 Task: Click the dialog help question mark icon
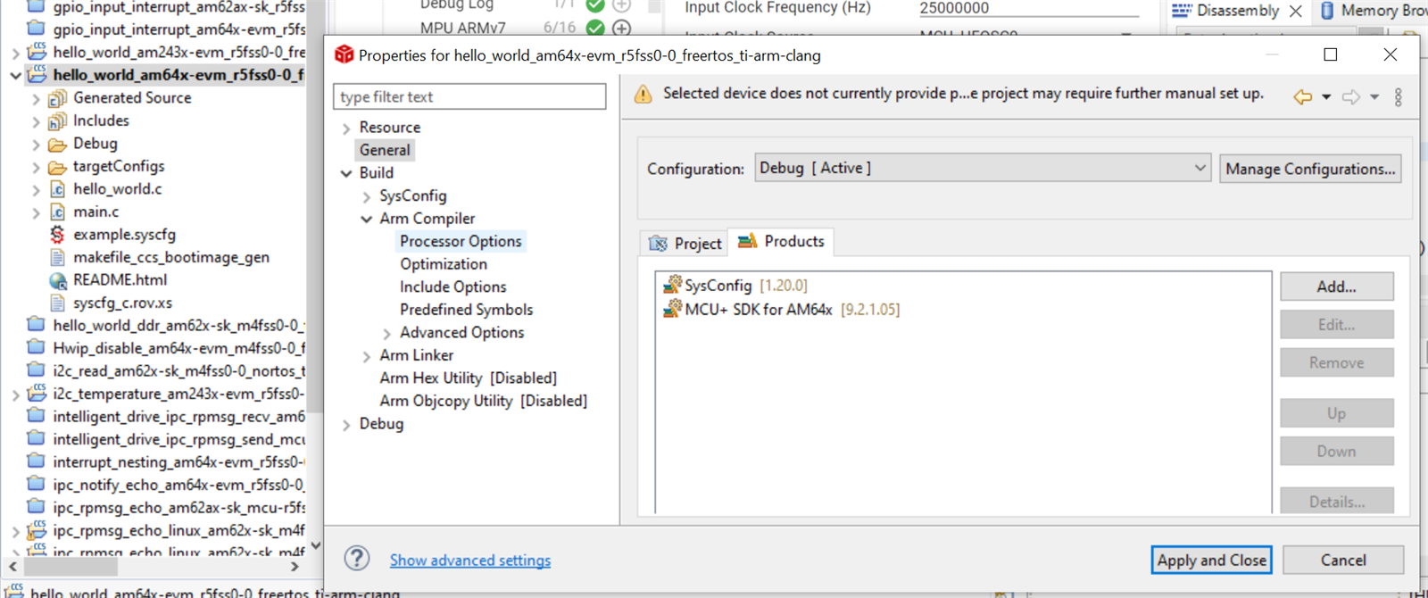coord(357,559)
